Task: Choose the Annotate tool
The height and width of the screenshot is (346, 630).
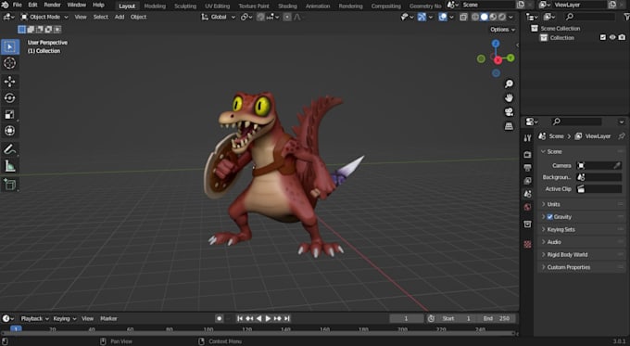Action: [x=9, y=149]
